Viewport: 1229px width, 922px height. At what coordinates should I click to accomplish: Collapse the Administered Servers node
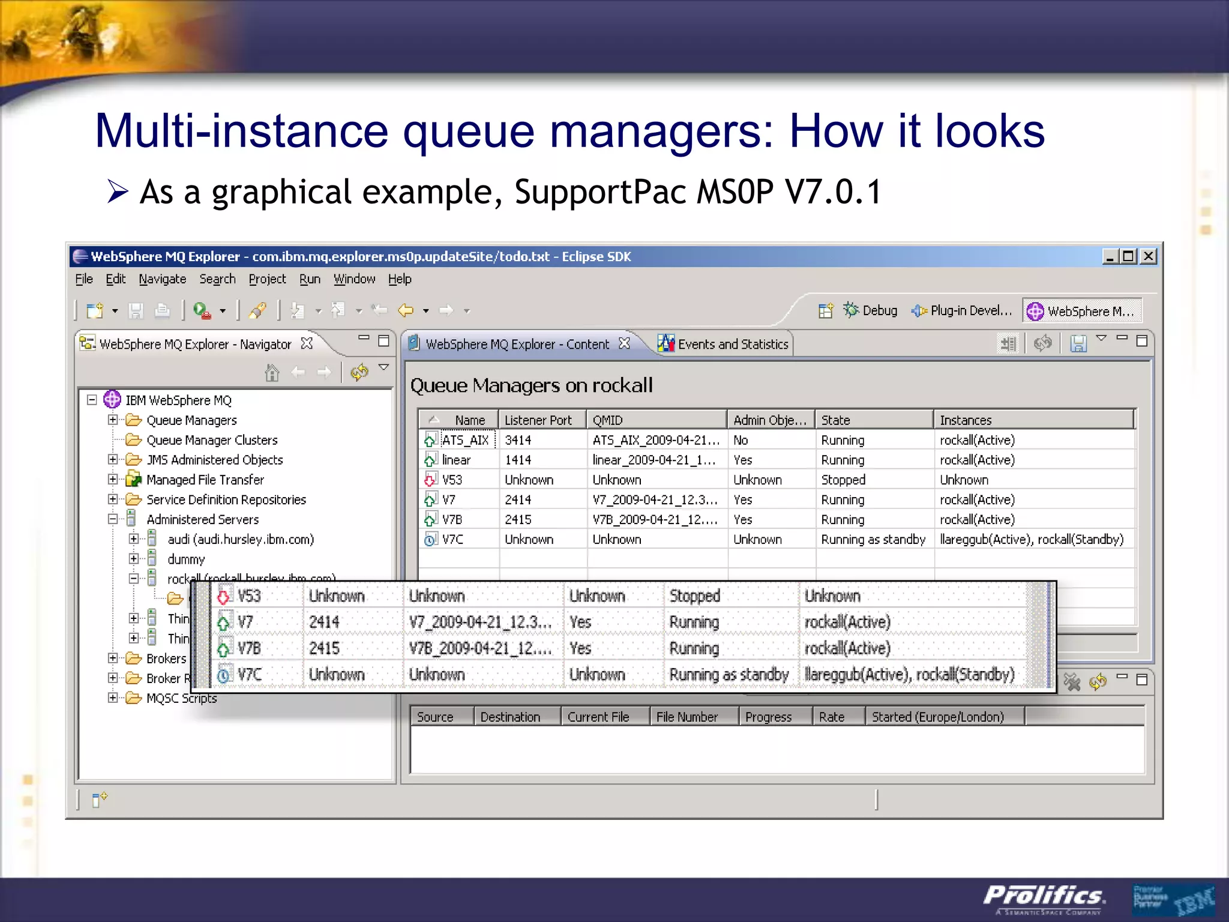(113, 519)
